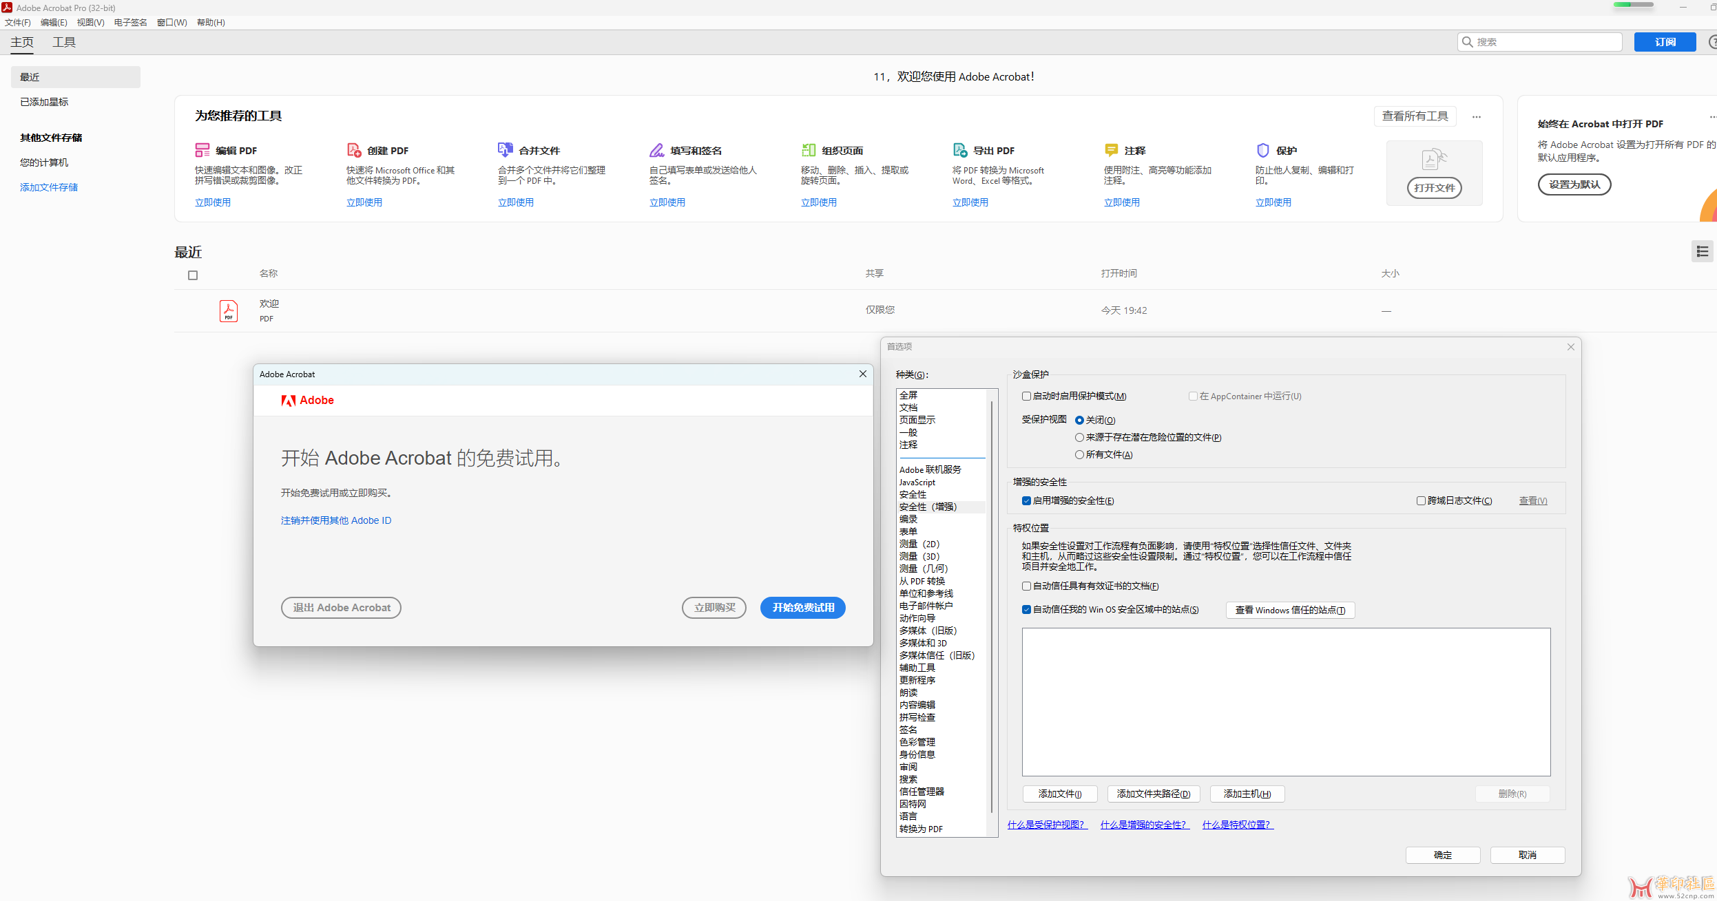Viewport: 1717px width, 901px height.
Task: Click the Edit PDF tool icon
Action: [202, 150]
